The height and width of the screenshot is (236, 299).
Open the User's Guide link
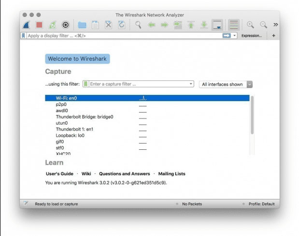point(59,173)
